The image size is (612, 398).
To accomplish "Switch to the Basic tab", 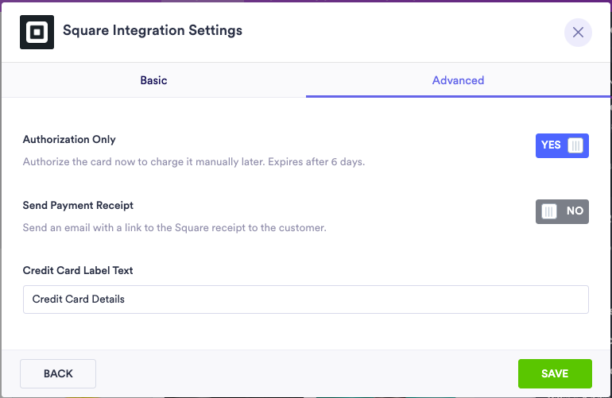I will 153,80.
